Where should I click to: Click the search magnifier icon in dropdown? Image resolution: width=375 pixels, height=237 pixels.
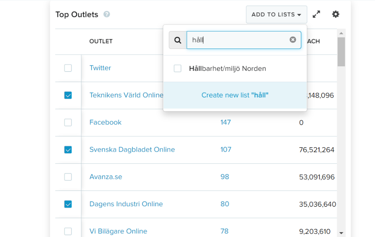pyautogui.click(x=178, y=40)
